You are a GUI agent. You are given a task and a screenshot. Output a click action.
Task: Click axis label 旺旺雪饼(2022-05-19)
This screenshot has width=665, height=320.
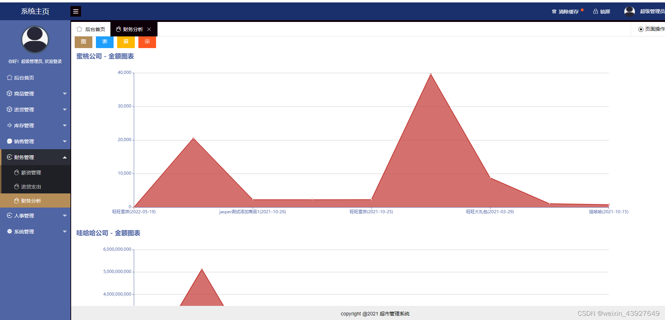click(x=134, y=212)
